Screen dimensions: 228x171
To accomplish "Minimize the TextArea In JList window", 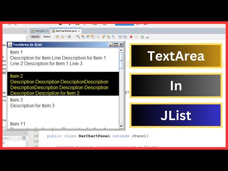I will pos(111,45).
